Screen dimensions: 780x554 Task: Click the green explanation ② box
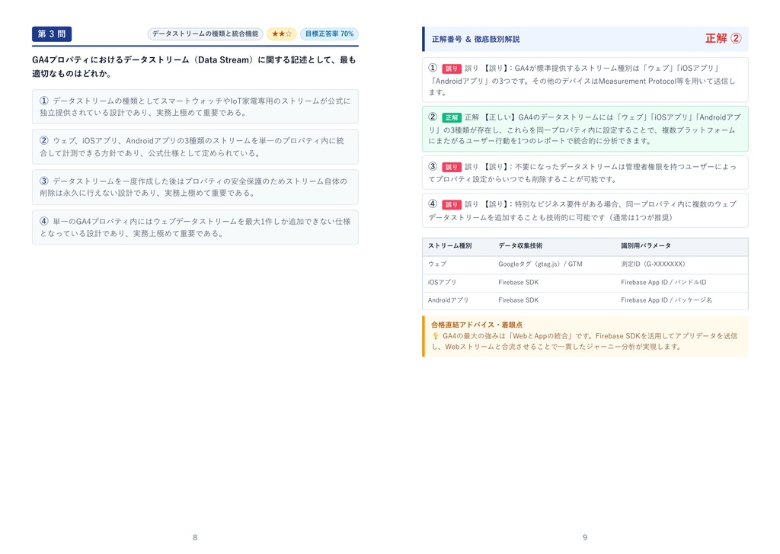[585, 129]
